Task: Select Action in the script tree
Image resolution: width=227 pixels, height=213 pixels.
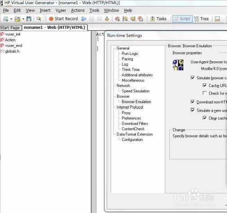Action: point(10,40)
